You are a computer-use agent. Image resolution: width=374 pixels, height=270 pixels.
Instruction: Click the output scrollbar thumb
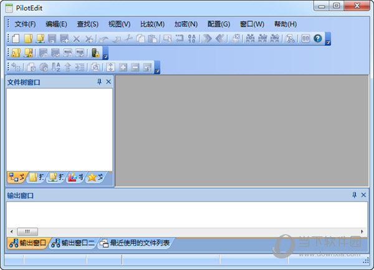27,231
